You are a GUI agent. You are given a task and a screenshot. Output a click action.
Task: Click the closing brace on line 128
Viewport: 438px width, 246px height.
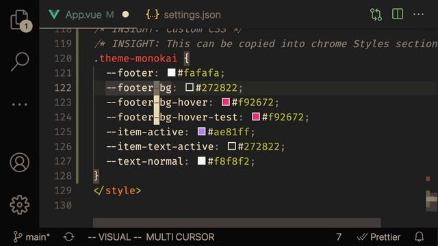[96, 176]
